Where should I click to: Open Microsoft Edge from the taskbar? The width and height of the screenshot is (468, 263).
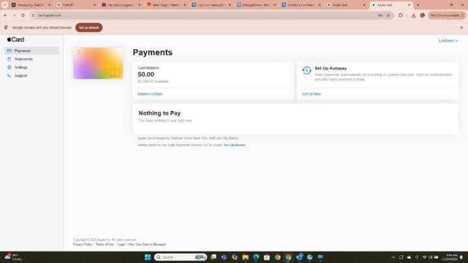[256, 257]
